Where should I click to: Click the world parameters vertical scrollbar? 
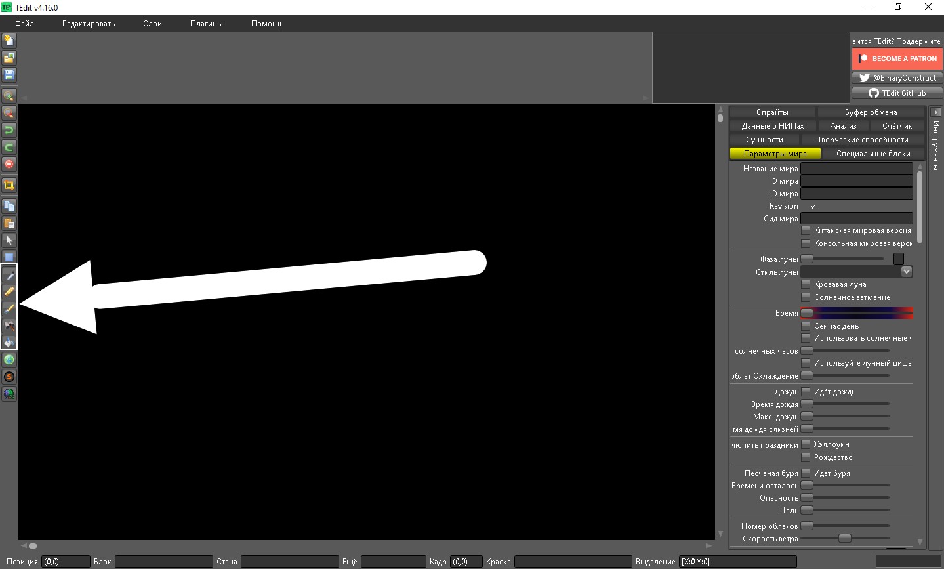(x=920, y=207)
